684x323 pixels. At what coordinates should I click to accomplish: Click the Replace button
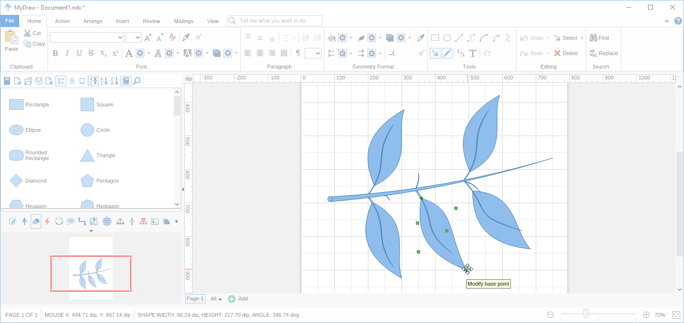pyautogui.click(x=603, y=53)
